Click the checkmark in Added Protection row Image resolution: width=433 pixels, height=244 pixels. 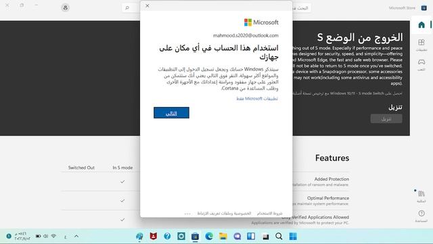tap(122, 182)
